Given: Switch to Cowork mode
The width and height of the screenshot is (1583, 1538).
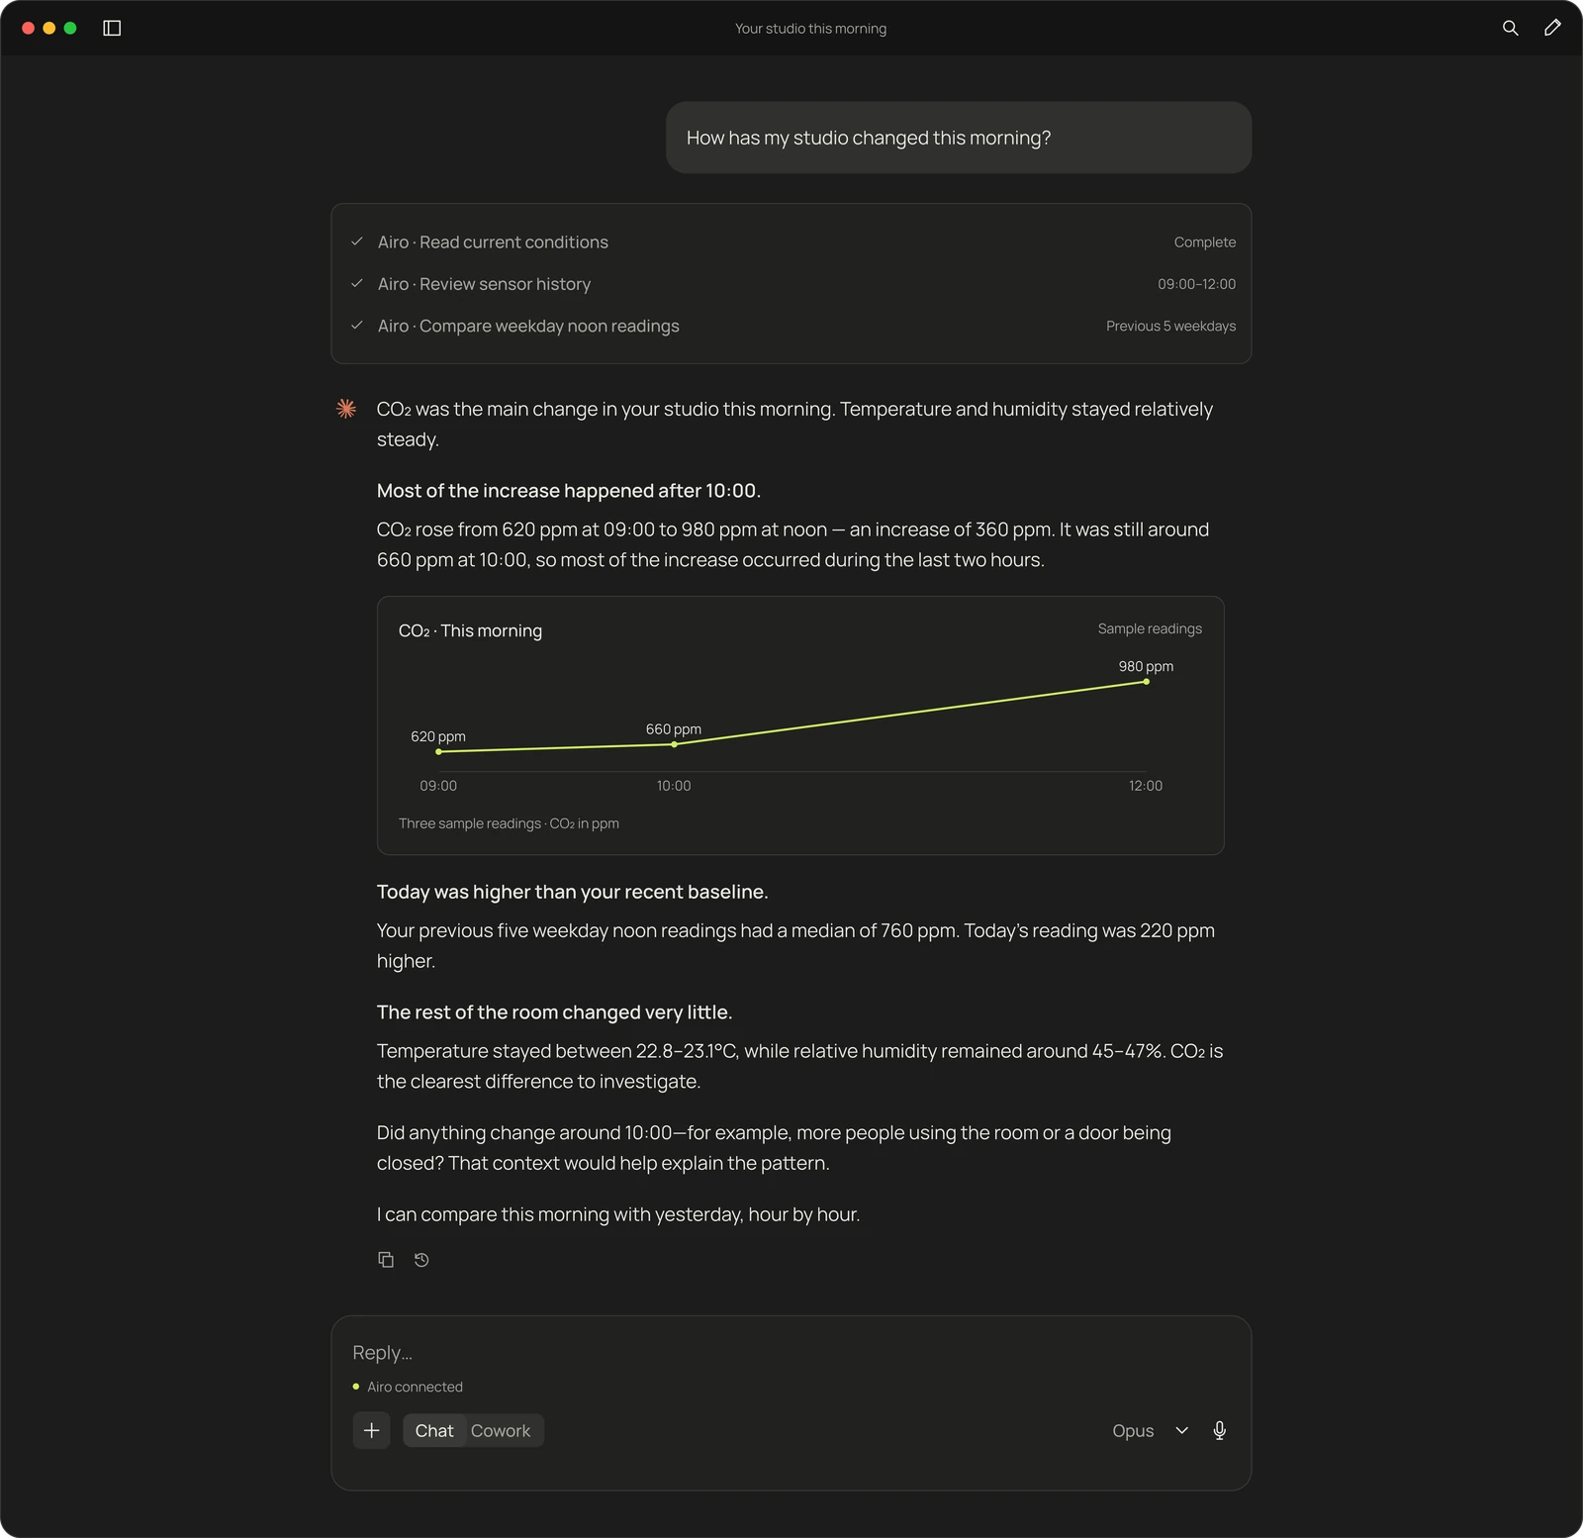Looking at the screenshot, I should 501,1430.
